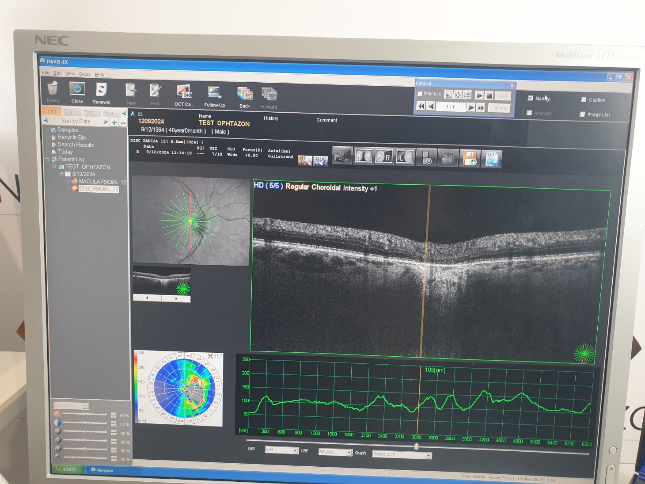Toggle the Markup checkbox

click(x=530, y=98)
